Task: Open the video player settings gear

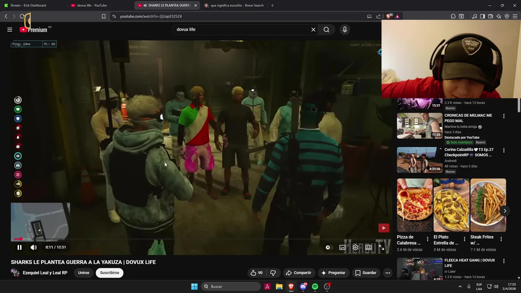Action: click(355, 247)
